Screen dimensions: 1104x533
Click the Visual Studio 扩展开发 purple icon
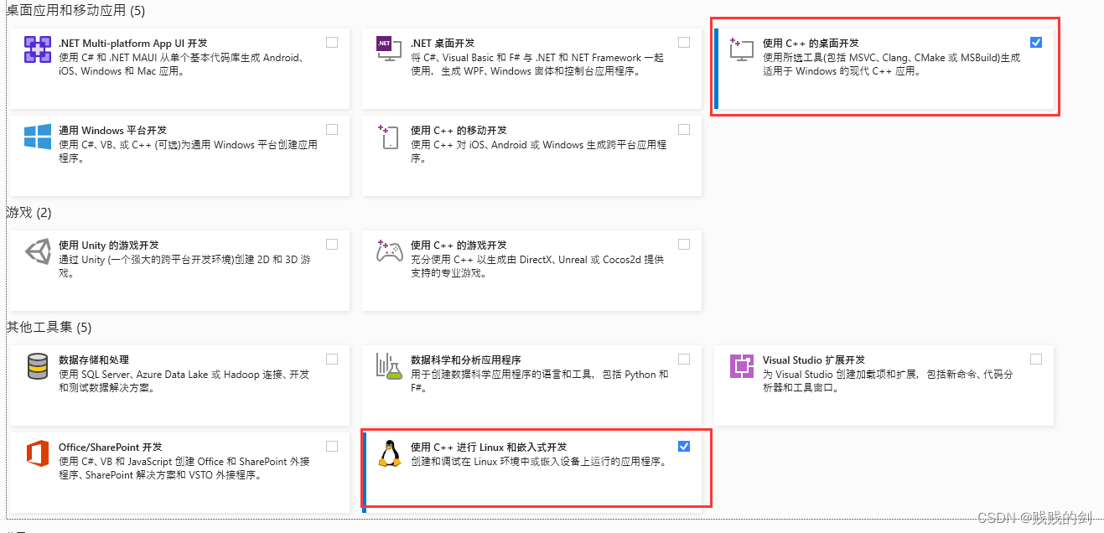[741, 366]
